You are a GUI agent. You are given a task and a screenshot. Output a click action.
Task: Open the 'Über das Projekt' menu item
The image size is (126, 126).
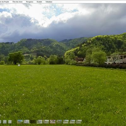coord(4,2)
